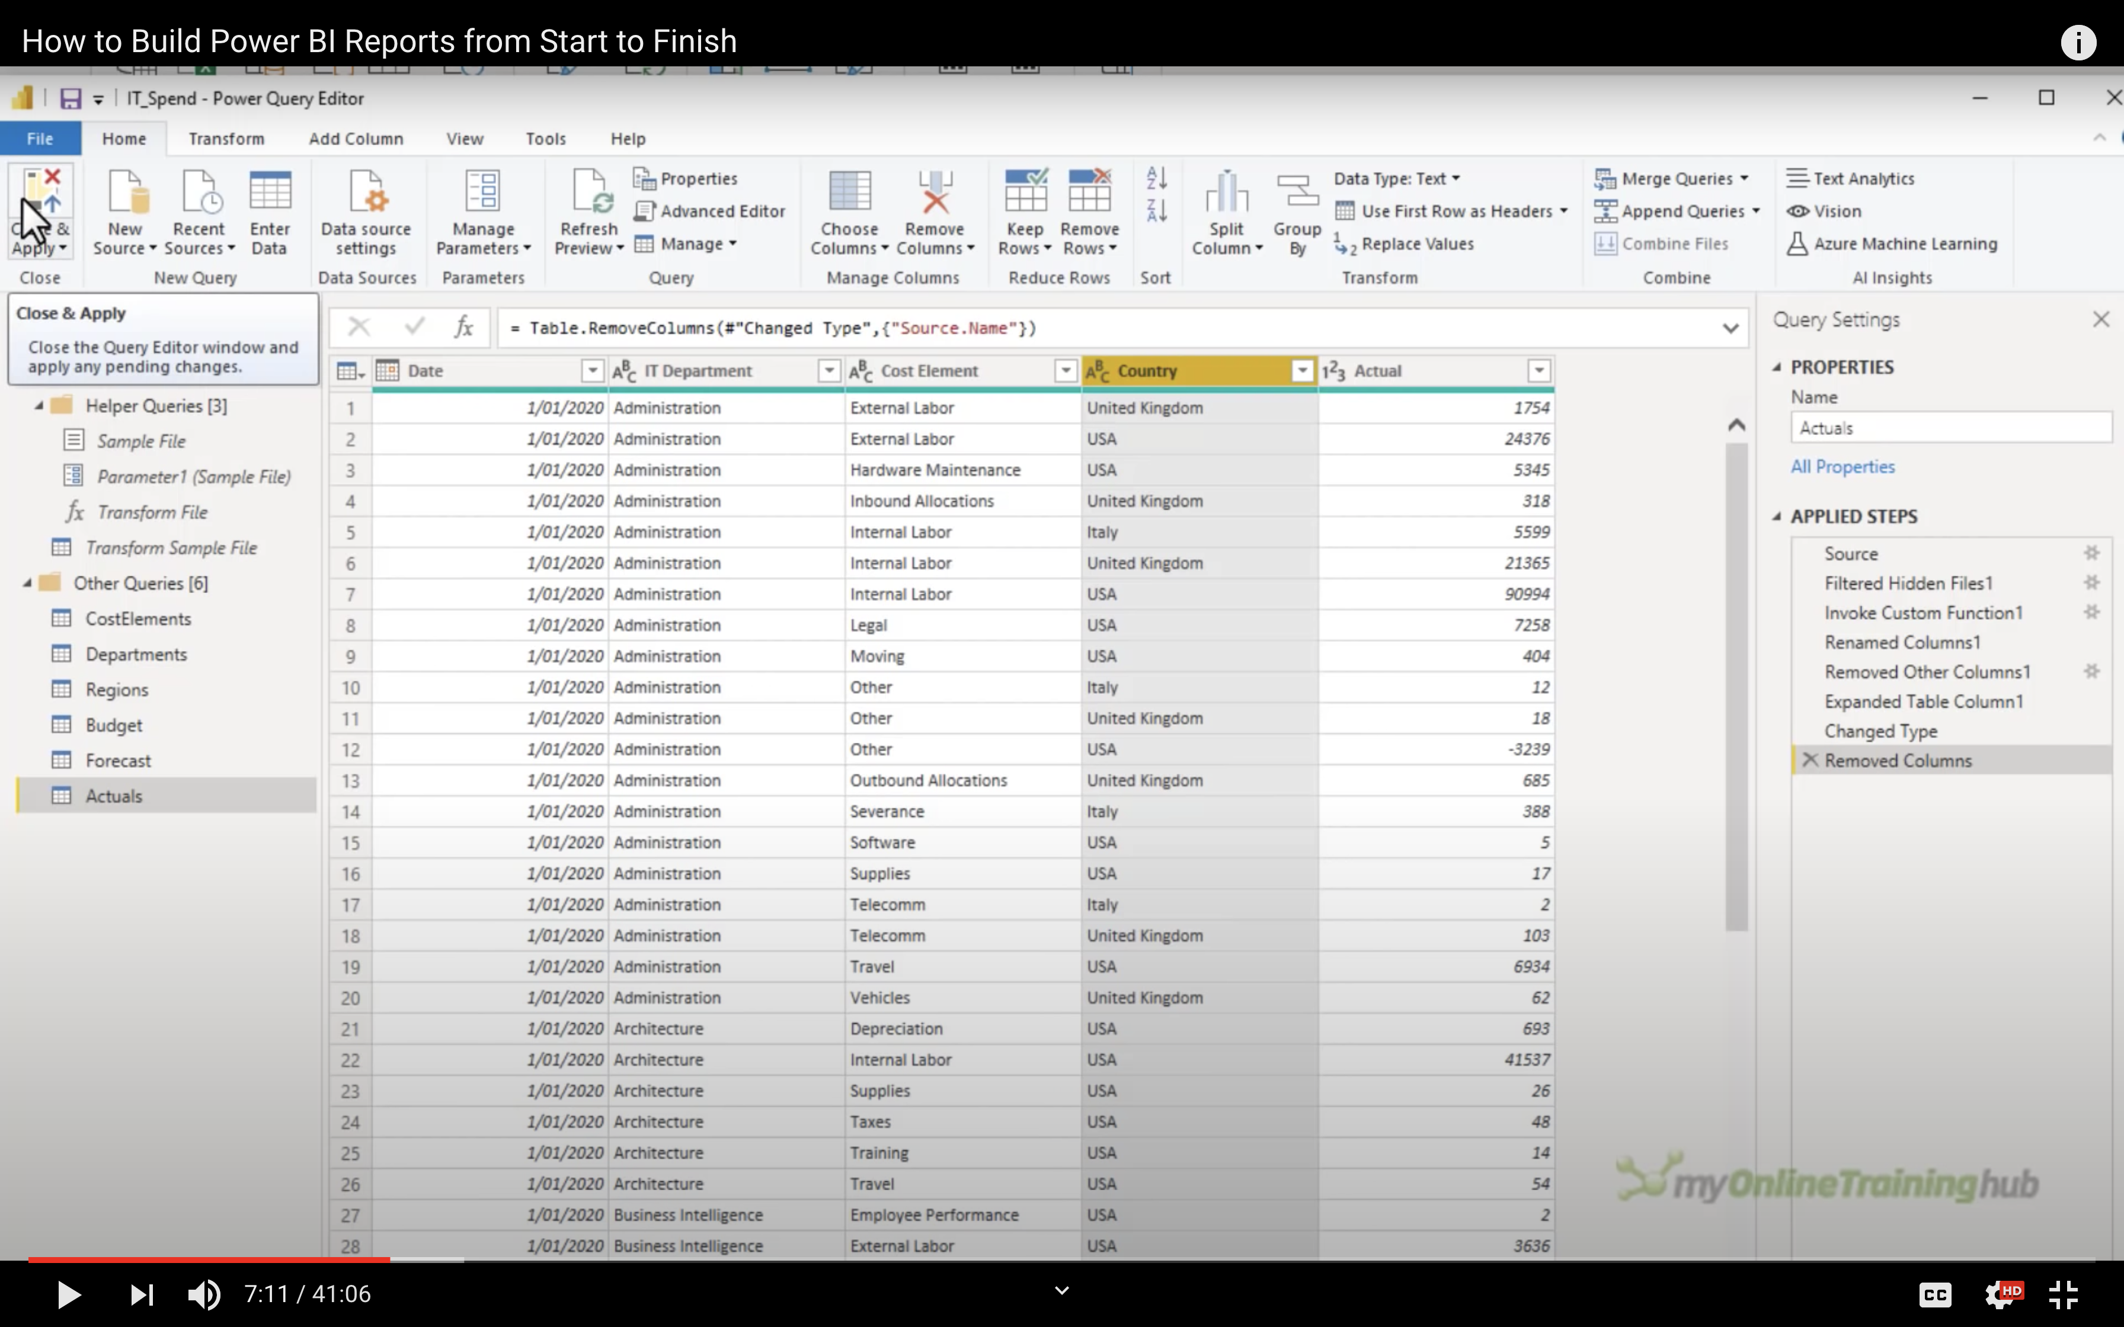Click the Split Column icon
2124x1327 pixels.
(1226, 193)
